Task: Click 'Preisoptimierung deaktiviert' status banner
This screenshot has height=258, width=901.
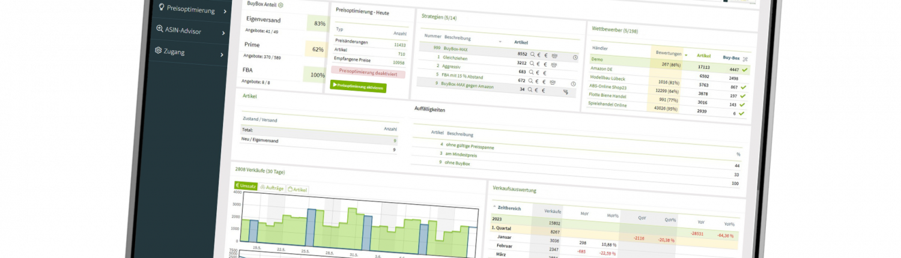Action: (369, 72)
